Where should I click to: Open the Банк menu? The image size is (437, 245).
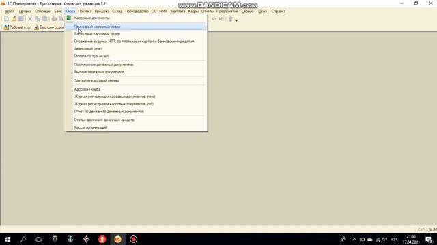click(x=58, y=12)
